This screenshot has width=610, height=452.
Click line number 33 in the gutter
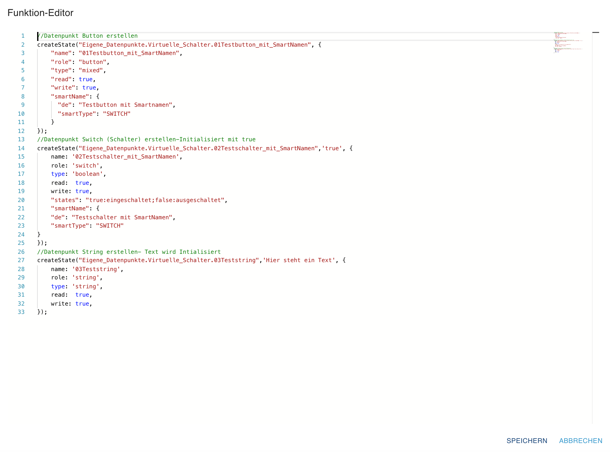21,312
